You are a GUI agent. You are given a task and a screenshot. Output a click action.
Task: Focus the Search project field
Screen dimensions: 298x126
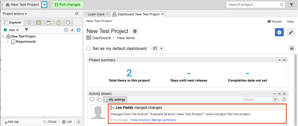pyautogui.click(x=256, y=4)
